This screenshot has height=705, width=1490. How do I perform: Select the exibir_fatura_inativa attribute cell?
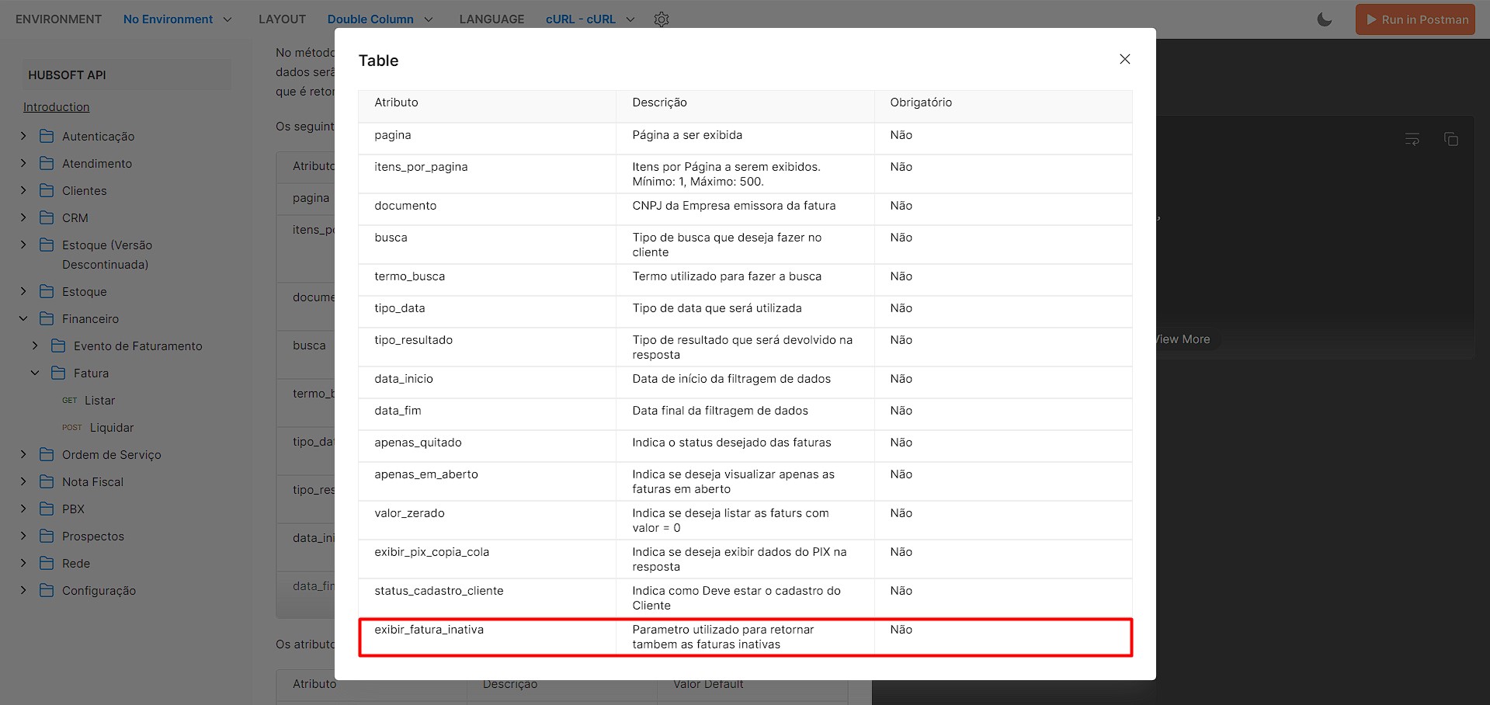tap(488, 637)
